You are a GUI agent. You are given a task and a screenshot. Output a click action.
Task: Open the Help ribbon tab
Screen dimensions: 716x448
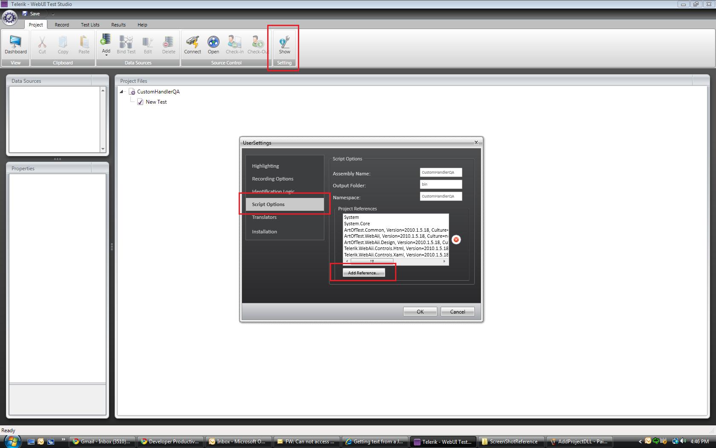pyautogui.click(x=142, y=25)
